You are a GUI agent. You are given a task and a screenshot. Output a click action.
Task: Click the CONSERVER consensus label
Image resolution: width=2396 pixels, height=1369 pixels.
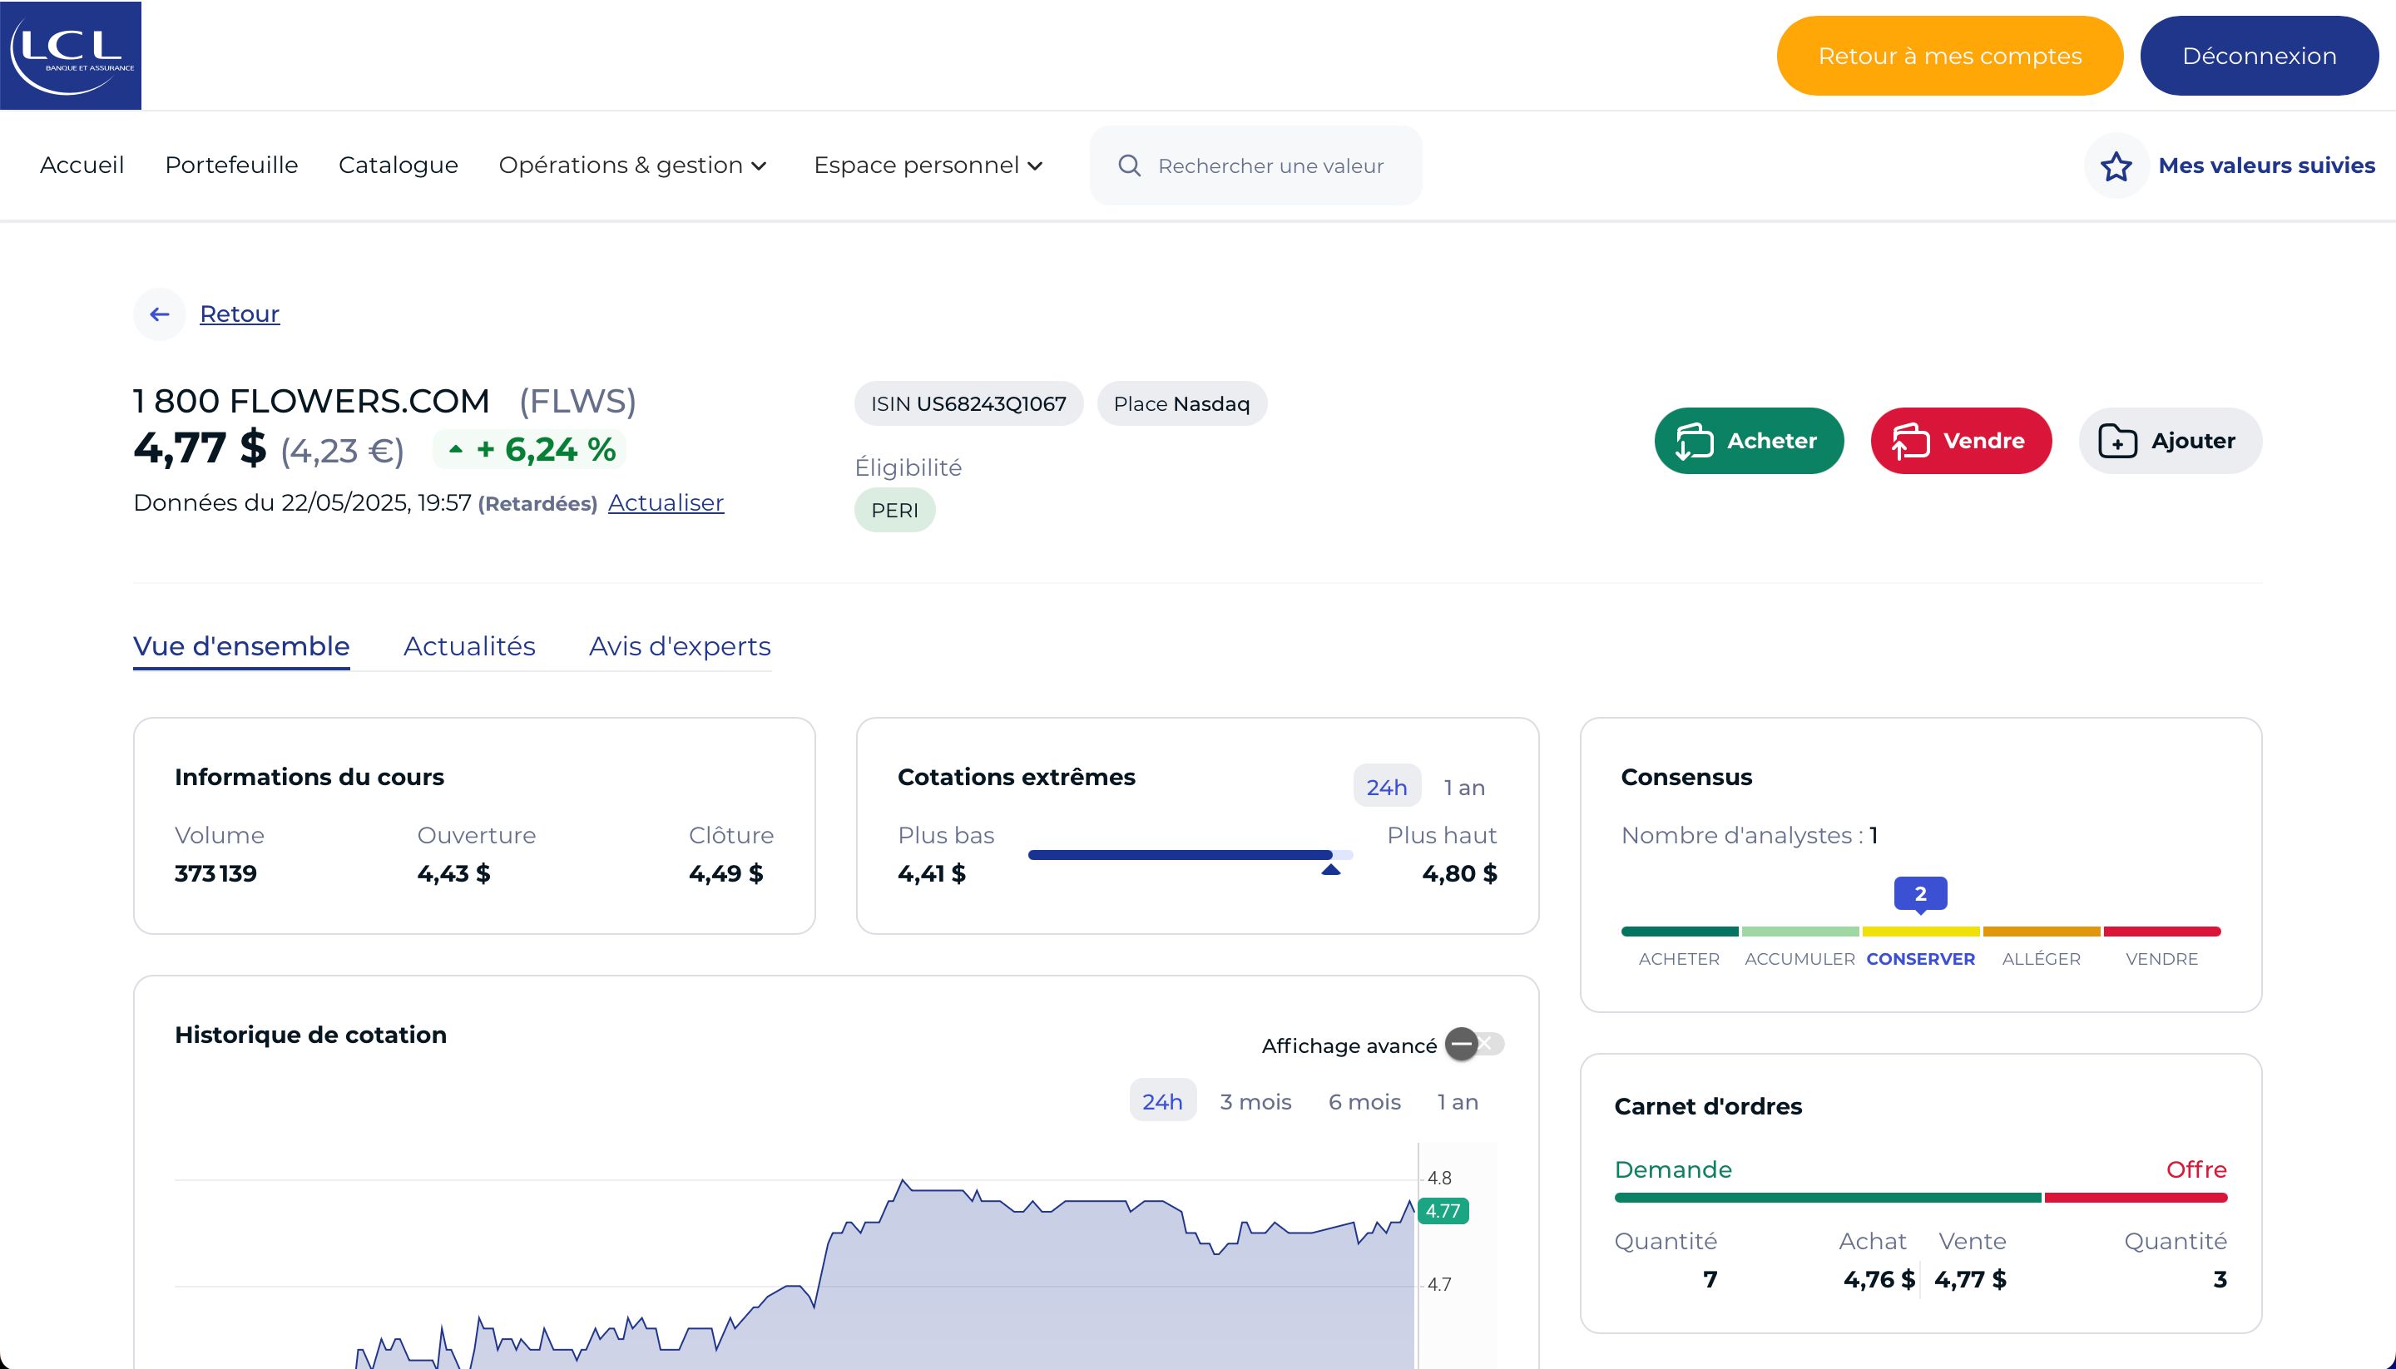click(1920, 959)
